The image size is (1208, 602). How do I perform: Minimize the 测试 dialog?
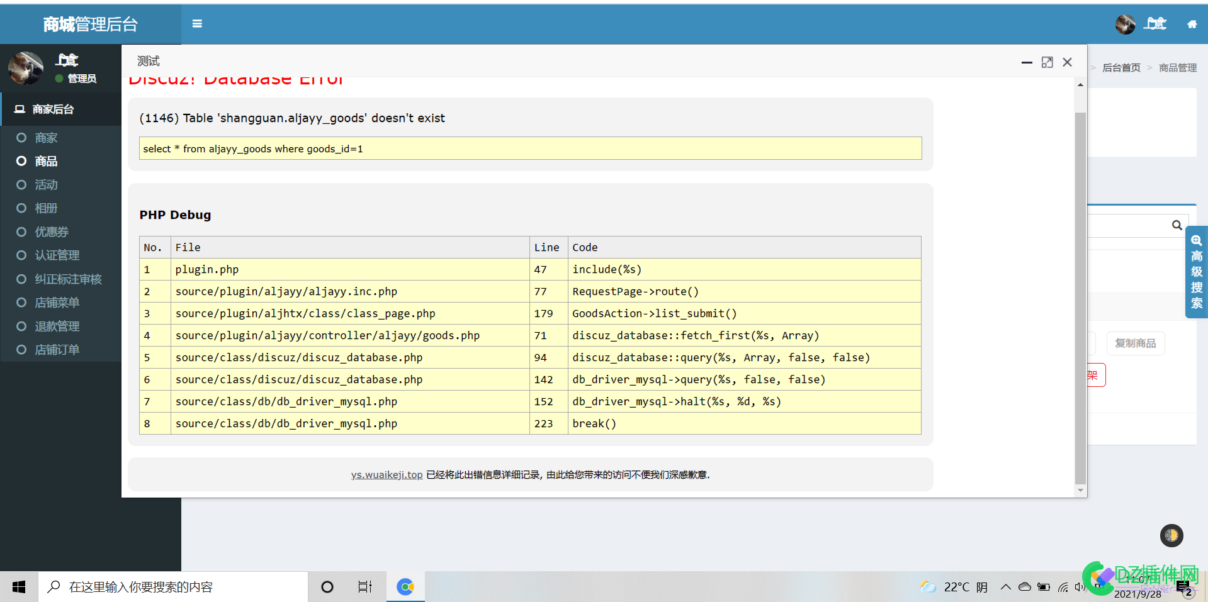(x=1027, y=62)
